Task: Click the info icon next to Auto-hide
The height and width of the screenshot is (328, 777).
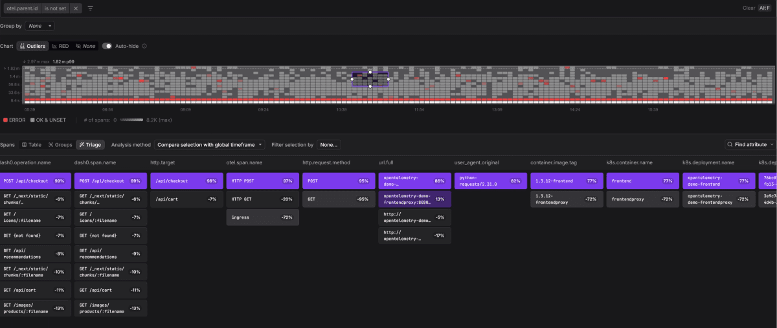Action: [144, 46]
